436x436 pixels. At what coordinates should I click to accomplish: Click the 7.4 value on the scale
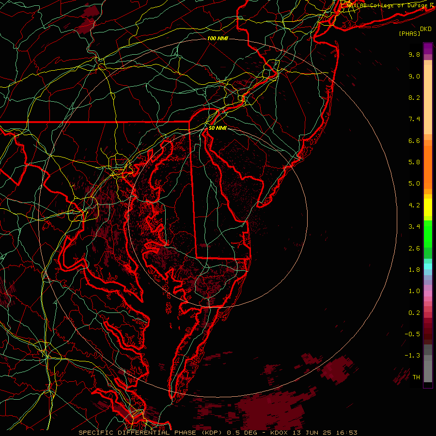[x=414, y=119]
